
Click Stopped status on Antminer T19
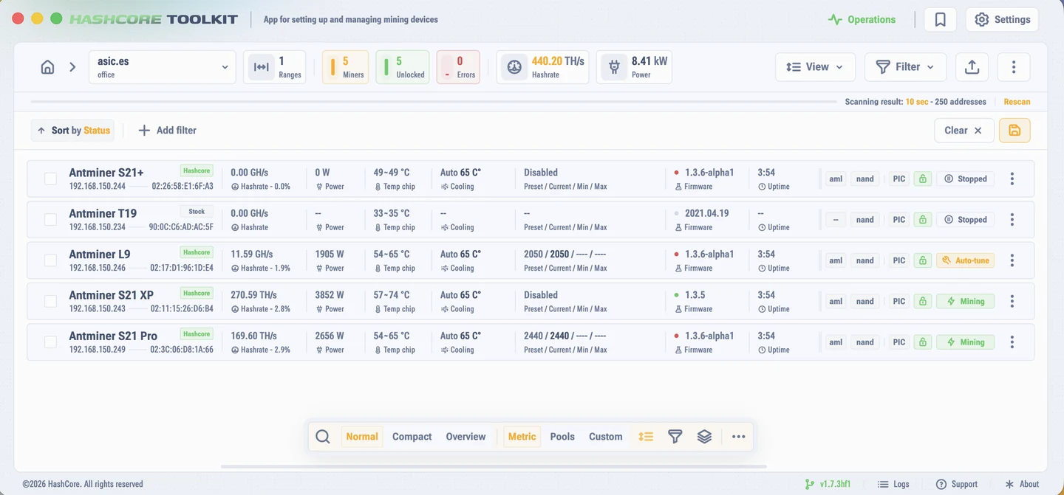[966, 220]
